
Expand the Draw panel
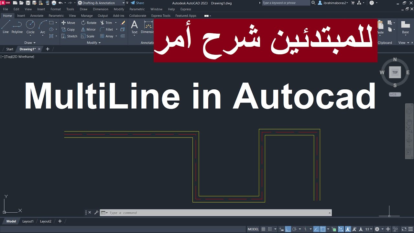coord(30,43)
